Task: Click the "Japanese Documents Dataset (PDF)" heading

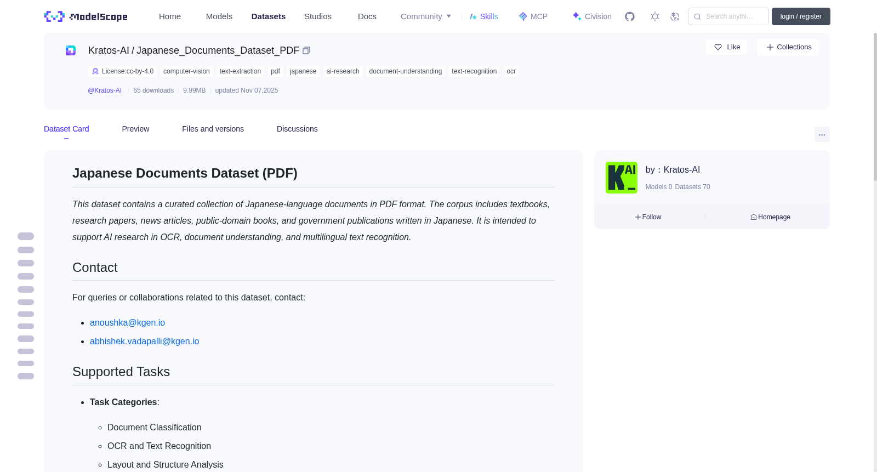Action: coord(185,173)
